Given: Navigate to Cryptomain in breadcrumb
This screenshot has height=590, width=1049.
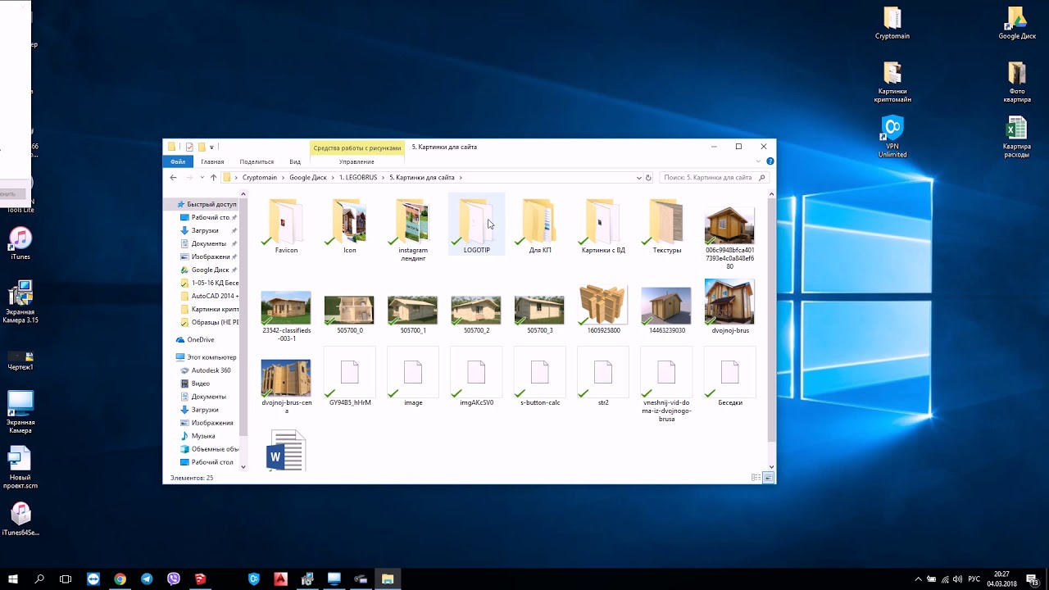Looking at the screenshot, I should (x=260, y=178).
